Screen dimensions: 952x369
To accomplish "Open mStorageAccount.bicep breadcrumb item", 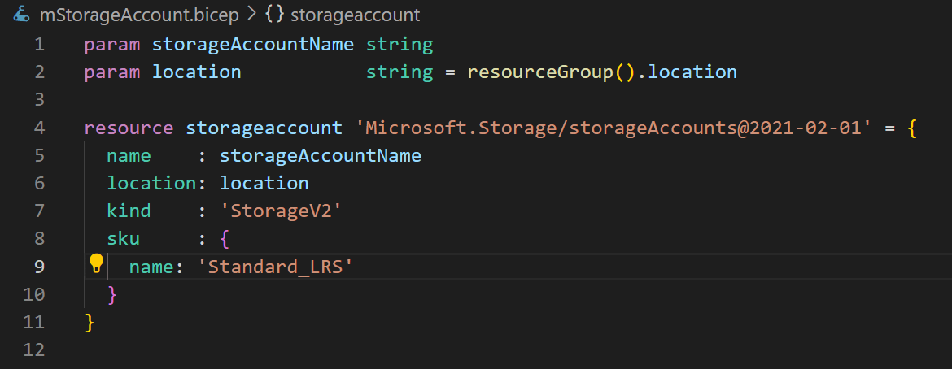I will pos(139,15).
